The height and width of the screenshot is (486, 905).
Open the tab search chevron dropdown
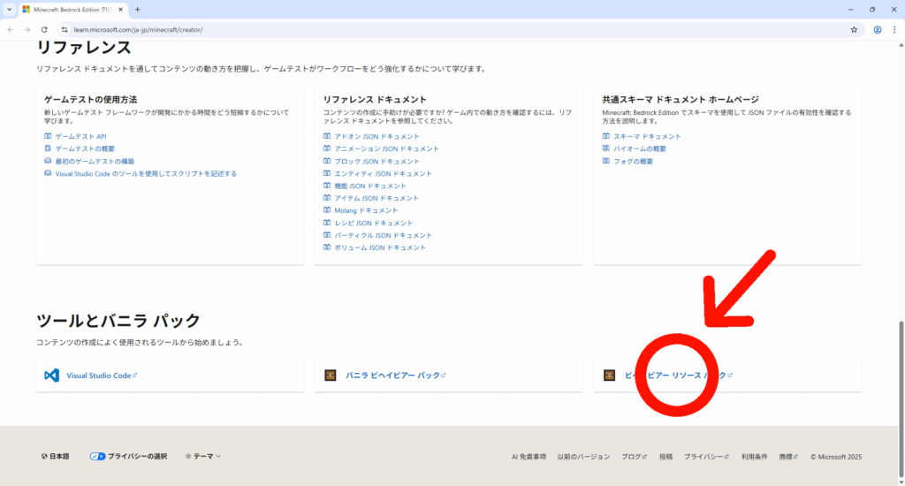coord(8,9)
